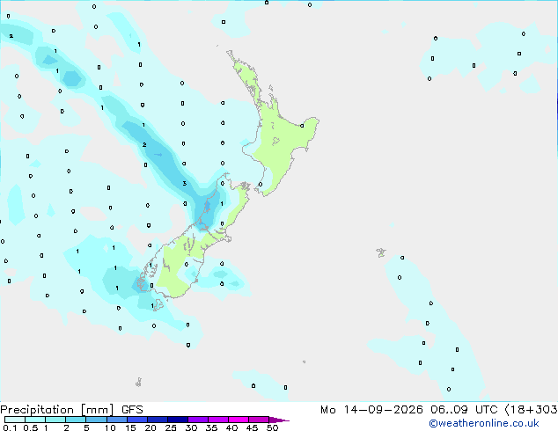Viewport: 558px width, 431px height.
Task: Select the Mo 14-09-2026 date label
Action: (371, 410)
